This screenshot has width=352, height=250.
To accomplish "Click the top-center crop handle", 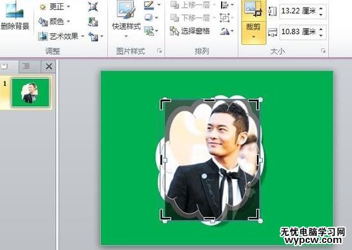I will tap(209, 101).
